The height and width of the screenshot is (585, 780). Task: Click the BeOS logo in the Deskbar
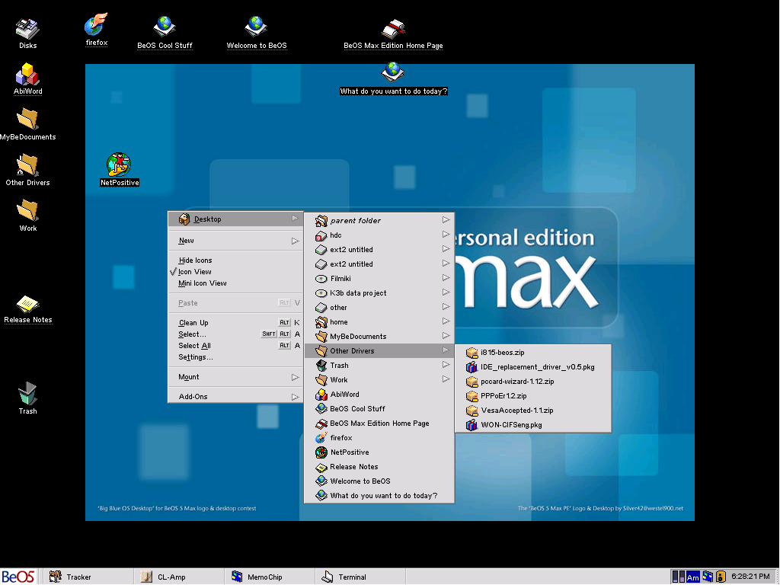(18, 577)
